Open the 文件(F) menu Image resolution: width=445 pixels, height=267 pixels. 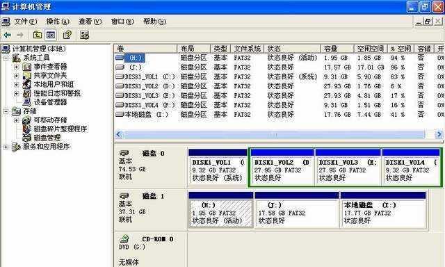point(26,22)
